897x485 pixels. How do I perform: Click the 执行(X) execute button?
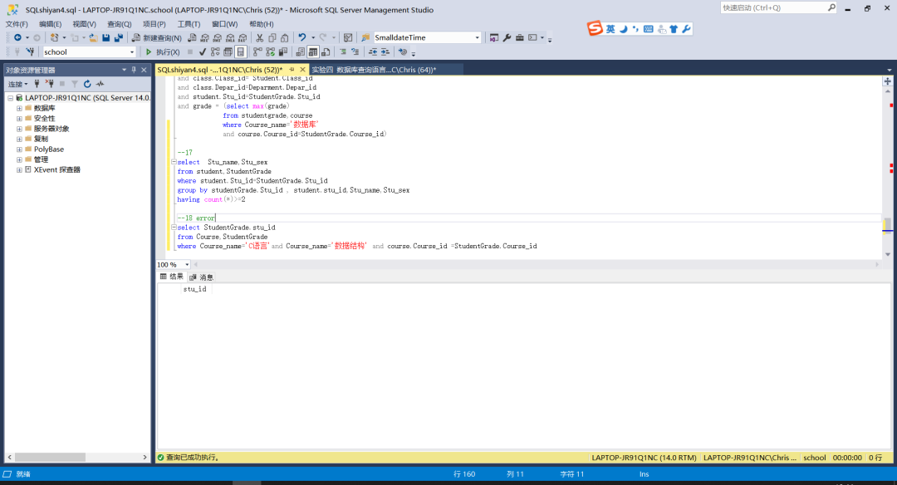tap(162, 52)
